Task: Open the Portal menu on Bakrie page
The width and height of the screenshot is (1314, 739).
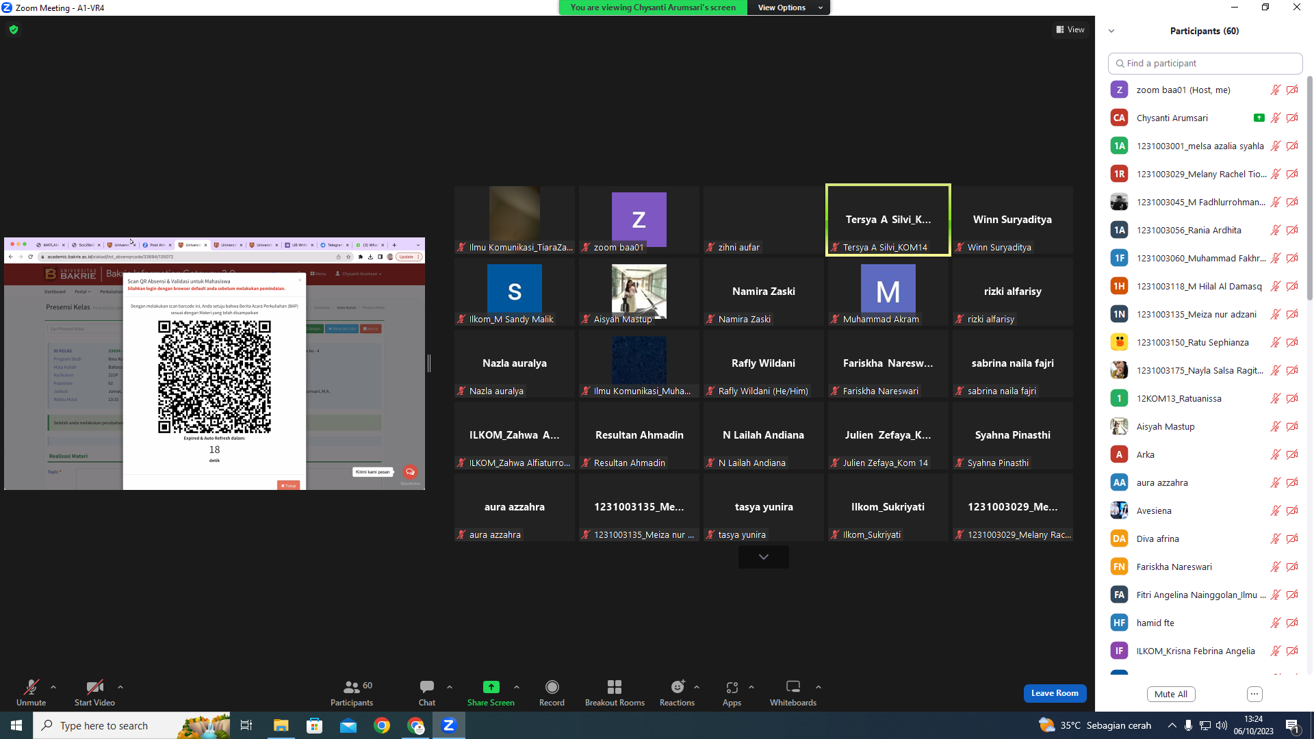Action: coord(83,292)
